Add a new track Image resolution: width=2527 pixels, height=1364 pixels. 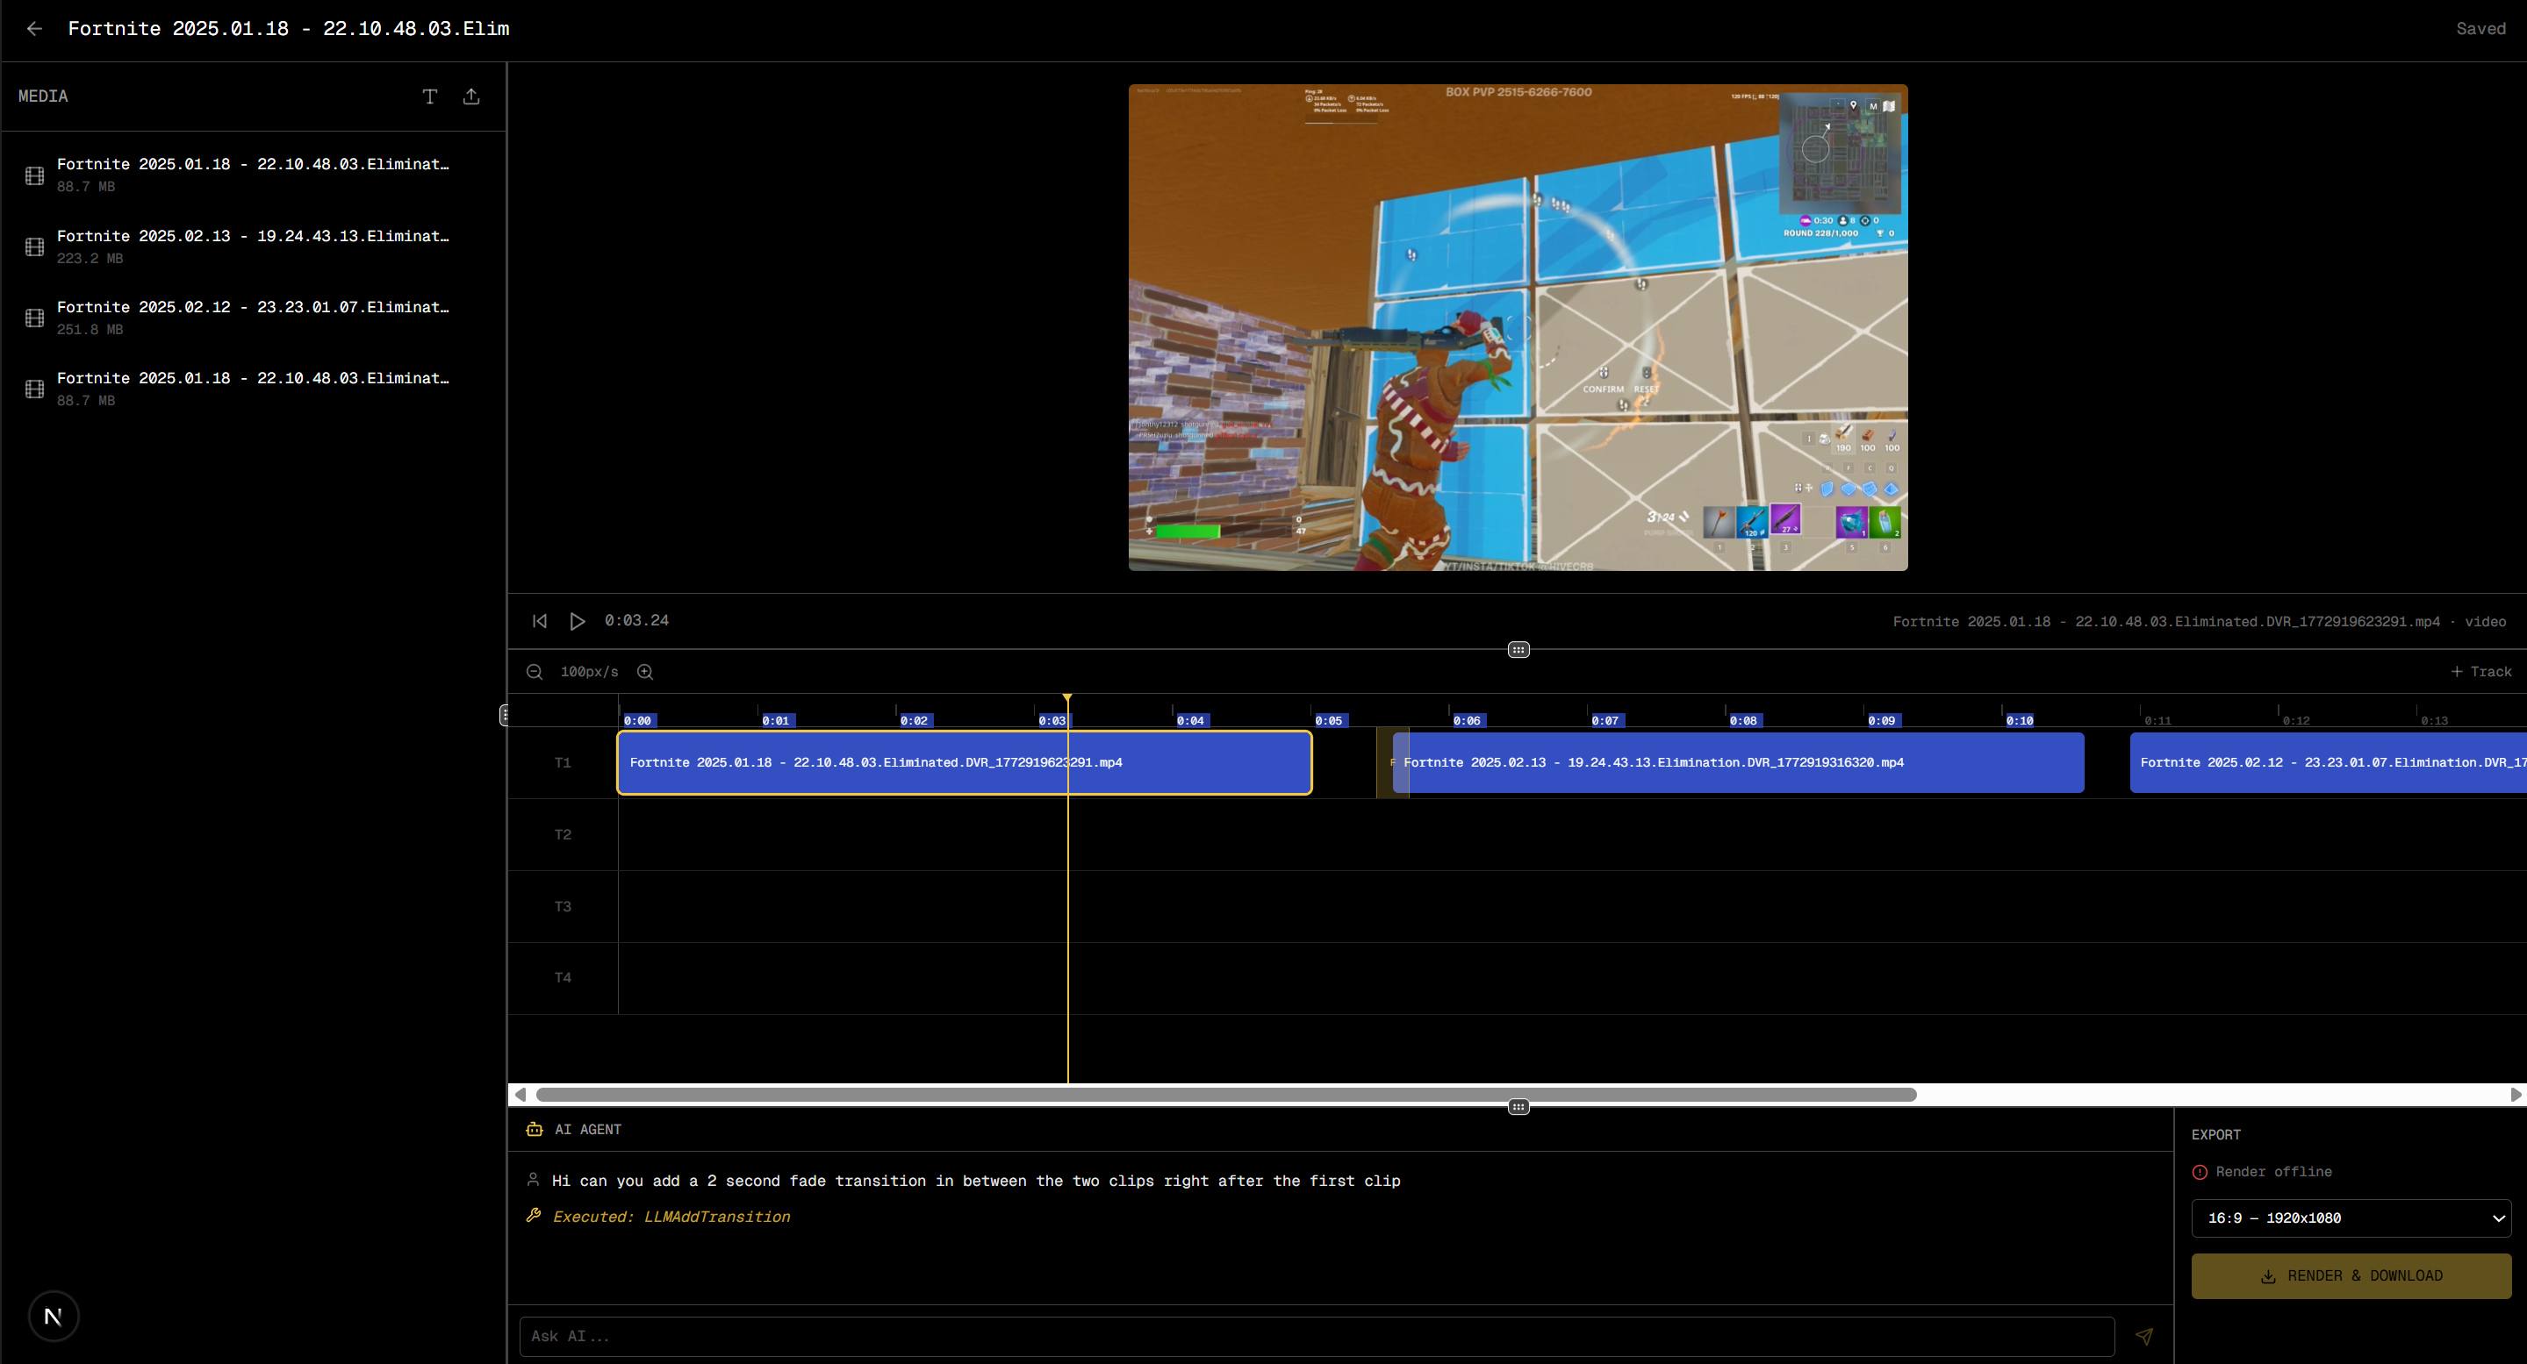[x=2480, y=672]
